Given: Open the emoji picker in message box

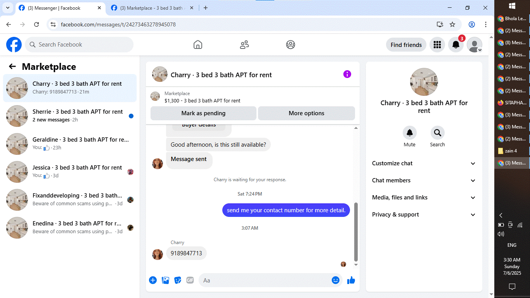Looking at the screenshot, I should [x=336, y=280].
